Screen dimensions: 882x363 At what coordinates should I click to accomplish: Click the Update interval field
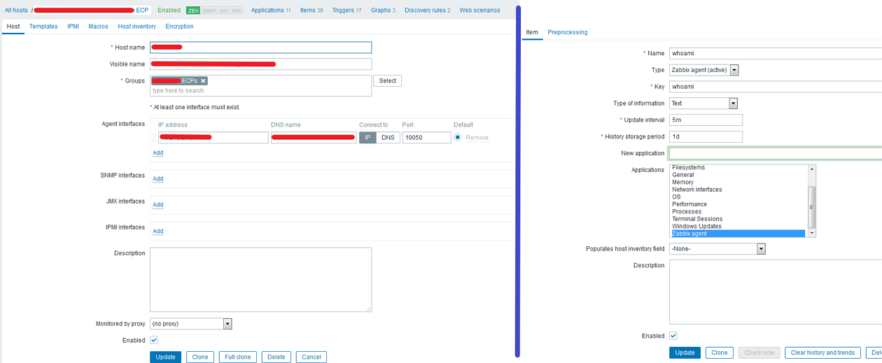tap(706, 120)
